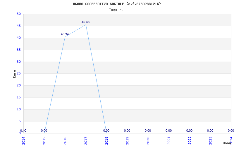Click the 10 y-axis tick label

19,109
